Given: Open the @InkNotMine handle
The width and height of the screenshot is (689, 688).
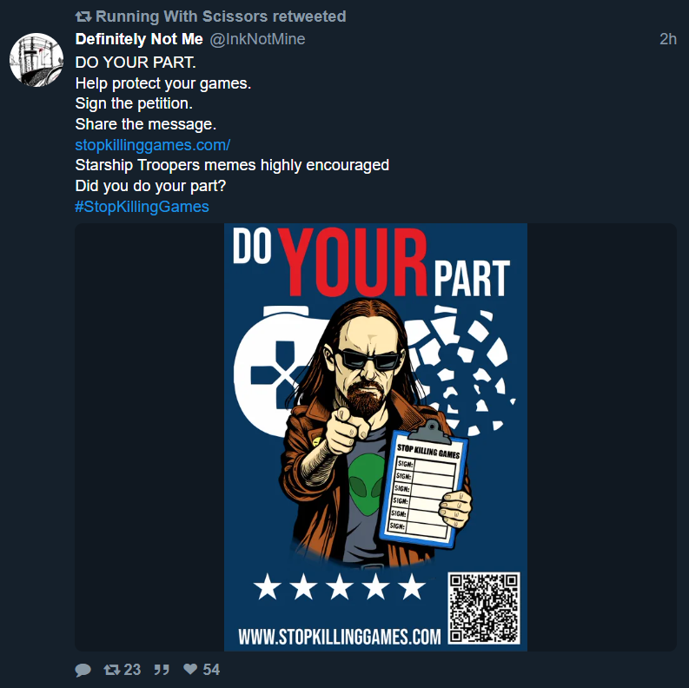Looking at the screenshot, I should coord(257,39).
